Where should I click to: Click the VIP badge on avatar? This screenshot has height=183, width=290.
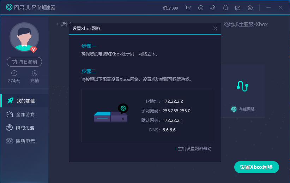coord(34,49)
